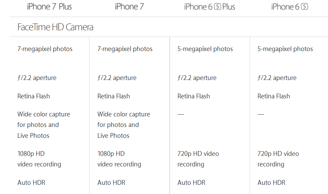
Task: Click the FaceTime HD Camera section heading
Action: (55, 27)
